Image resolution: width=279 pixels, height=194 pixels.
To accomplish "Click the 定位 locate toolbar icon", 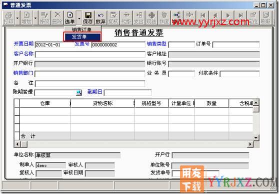I will point(253,18).
